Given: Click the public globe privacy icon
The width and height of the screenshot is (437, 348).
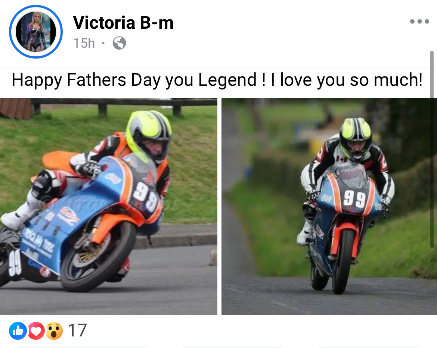Looking at the screenshot, I should 119,43.
